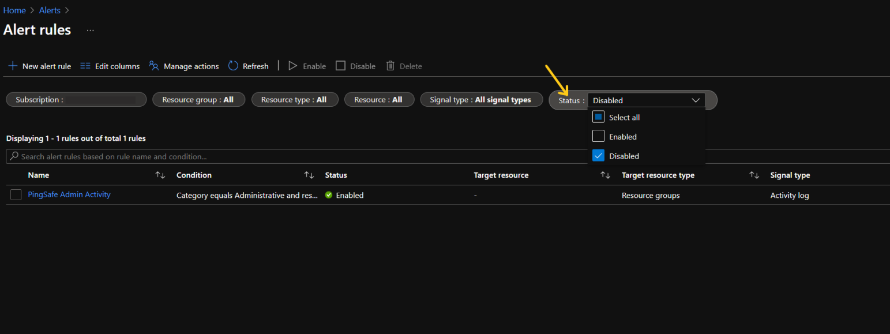Viewport: 890px width, 334px height.
Task: Refresh the alert rules list
Action: pyautogui.click(x=249, y=66)
